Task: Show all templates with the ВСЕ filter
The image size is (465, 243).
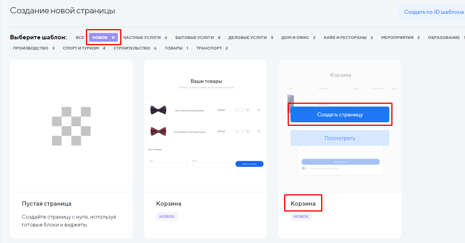Action: 80,38
